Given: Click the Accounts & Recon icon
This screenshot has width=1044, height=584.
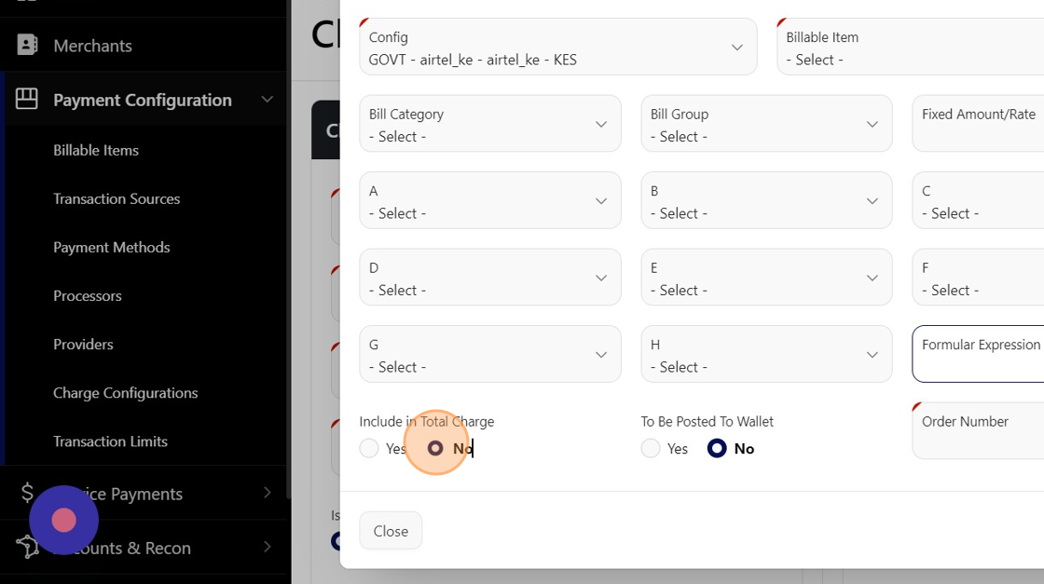Looking at the screenshot, I should pyautogui.click(x=27, y=547).
